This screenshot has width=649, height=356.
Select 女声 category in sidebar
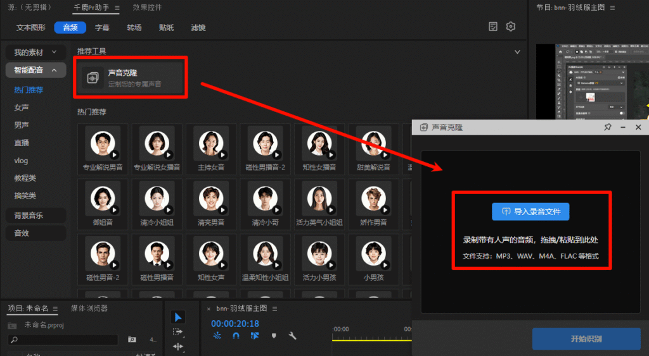(x=22, y=107)
